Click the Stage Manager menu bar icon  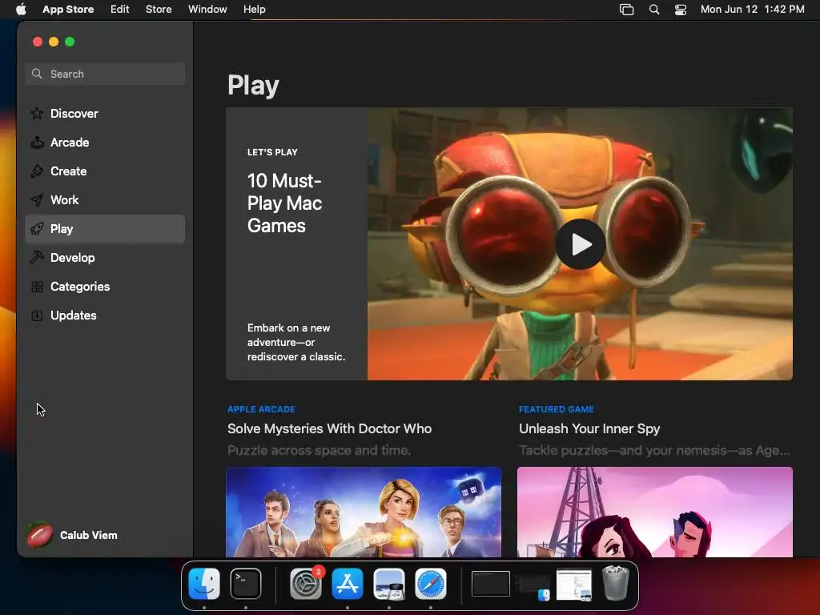tap(626, 10)
